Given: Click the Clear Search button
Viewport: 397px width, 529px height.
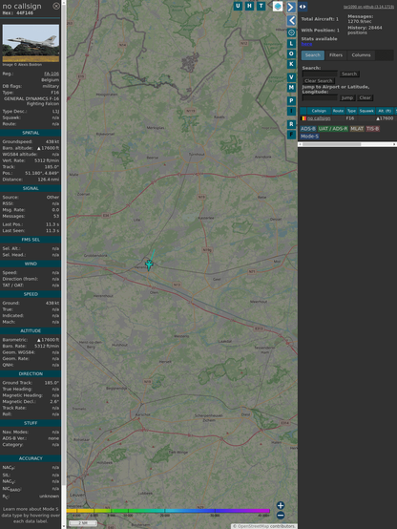Looking at the screenshot, I should [x=319, y=81].
